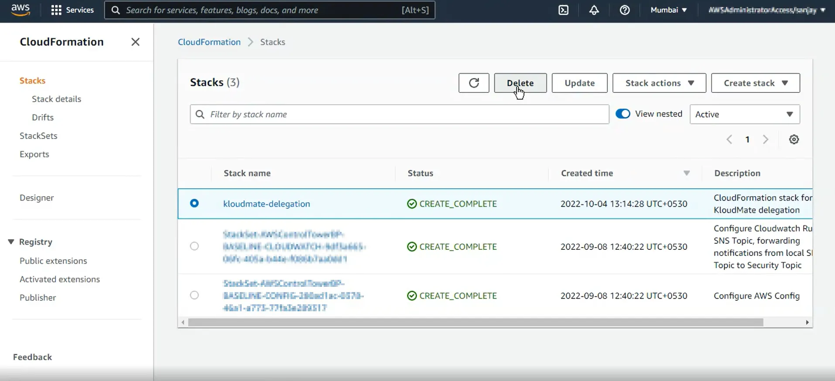
Task: Click the Stacks breadcrumb text
Action: [273, 42]
